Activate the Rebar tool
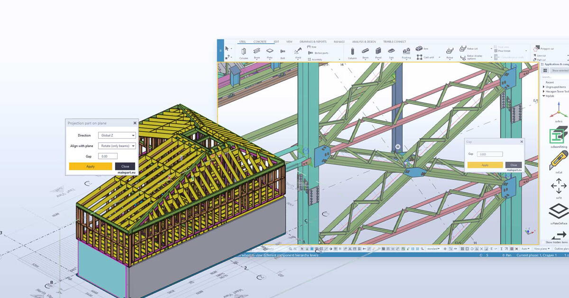The height and width of the screenshot is (298, 569). [x=450, y=51]
